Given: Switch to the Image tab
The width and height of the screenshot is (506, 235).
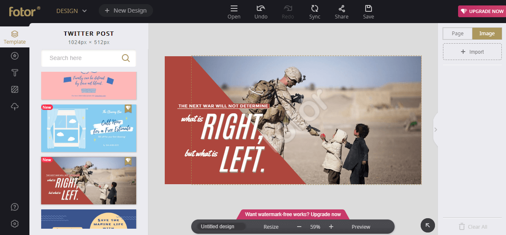Looking at the screenshot, I should tap(487, 34).
